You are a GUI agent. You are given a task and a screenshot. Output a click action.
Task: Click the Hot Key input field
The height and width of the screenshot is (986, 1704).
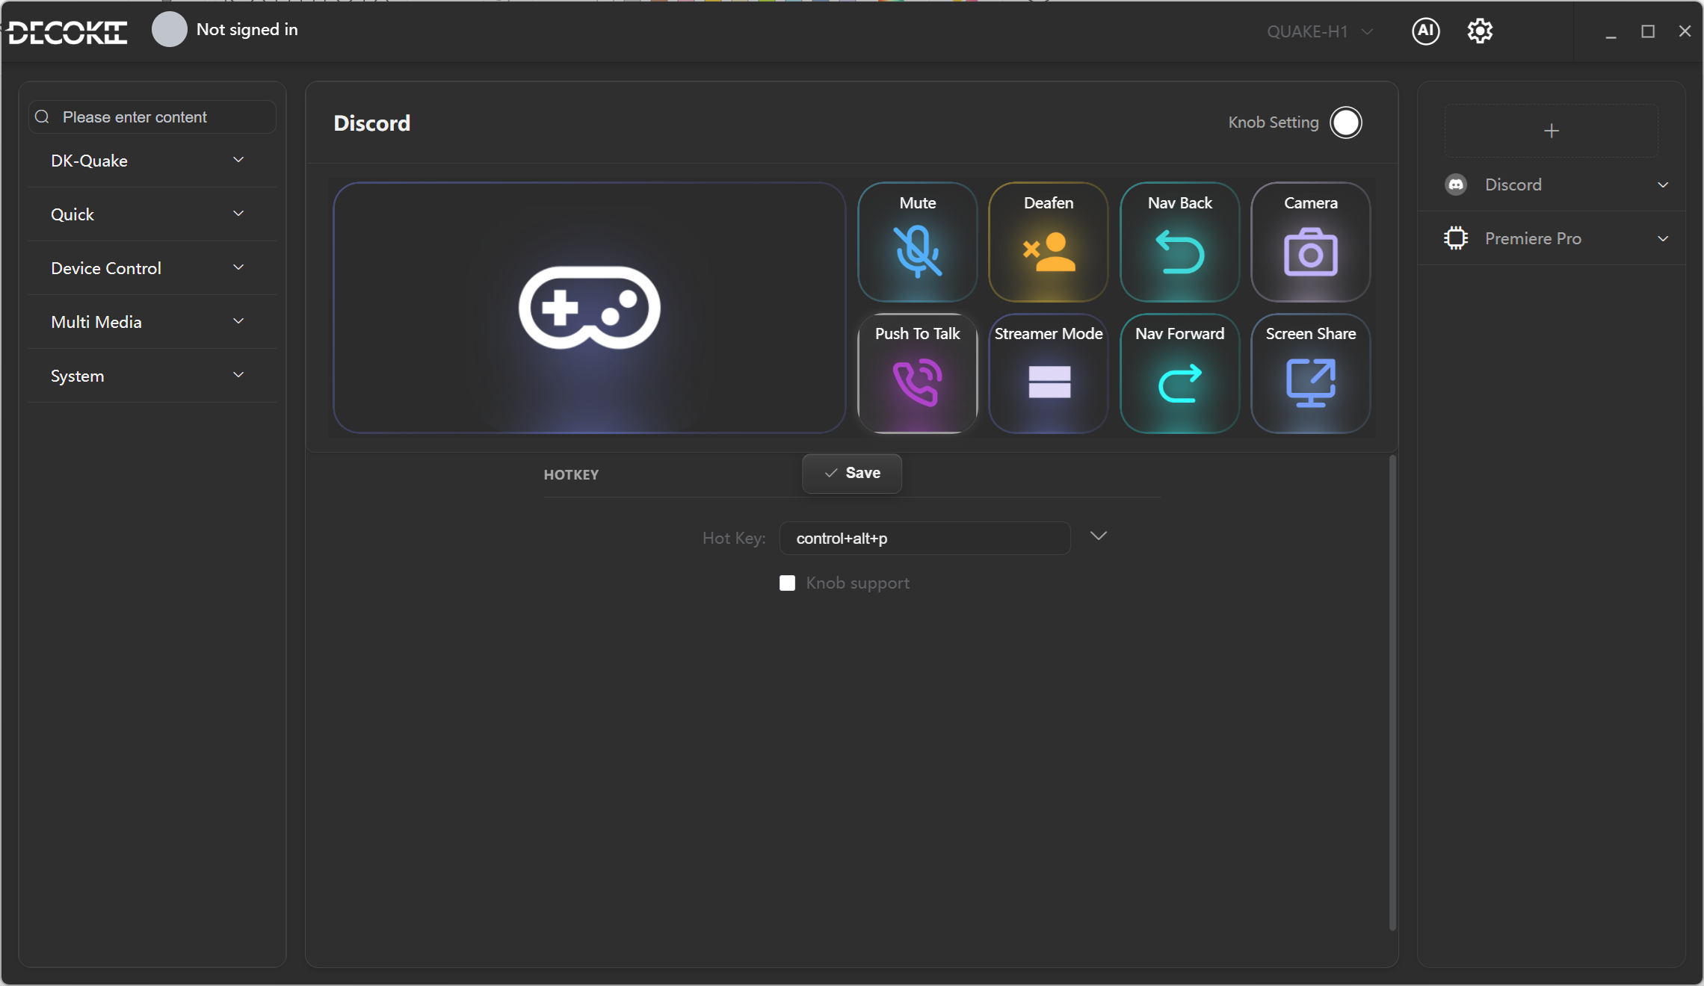coord(924,538)
